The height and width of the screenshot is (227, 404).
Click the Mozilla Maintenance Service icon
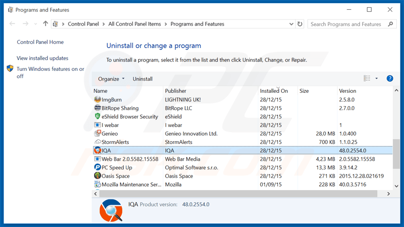(x=97, y=184)
